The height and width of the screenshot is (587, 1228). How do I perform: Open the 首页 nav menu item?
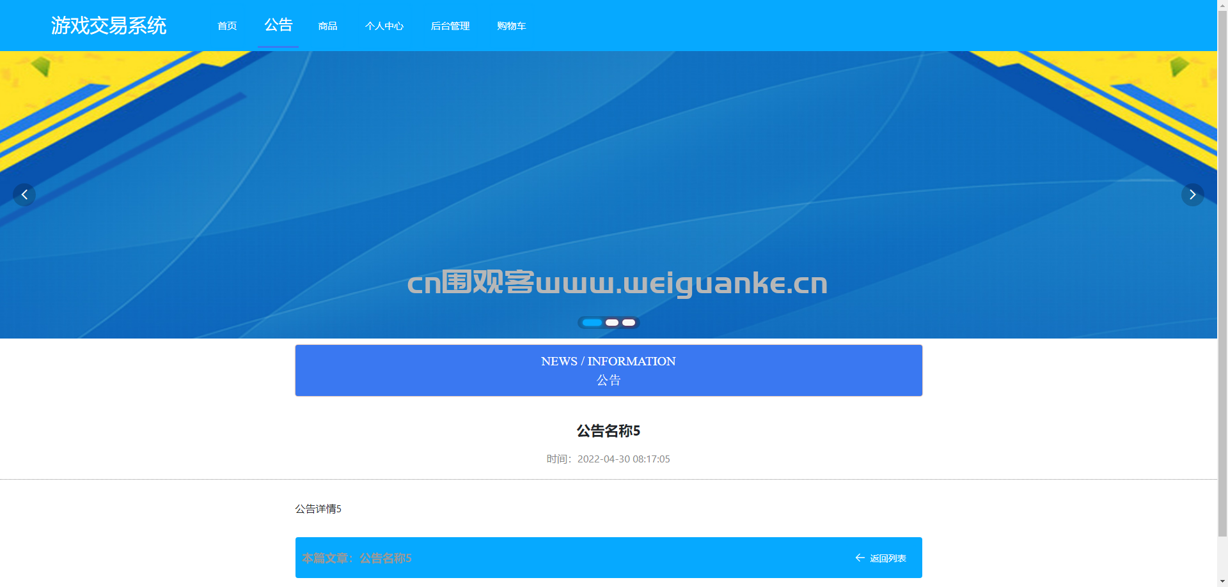pos(227,26)
